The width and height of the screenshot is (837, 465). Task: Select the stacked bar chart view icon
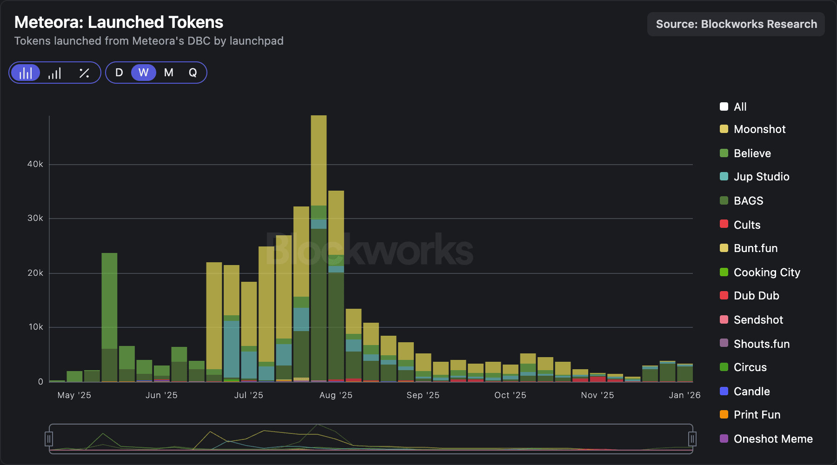26,73
